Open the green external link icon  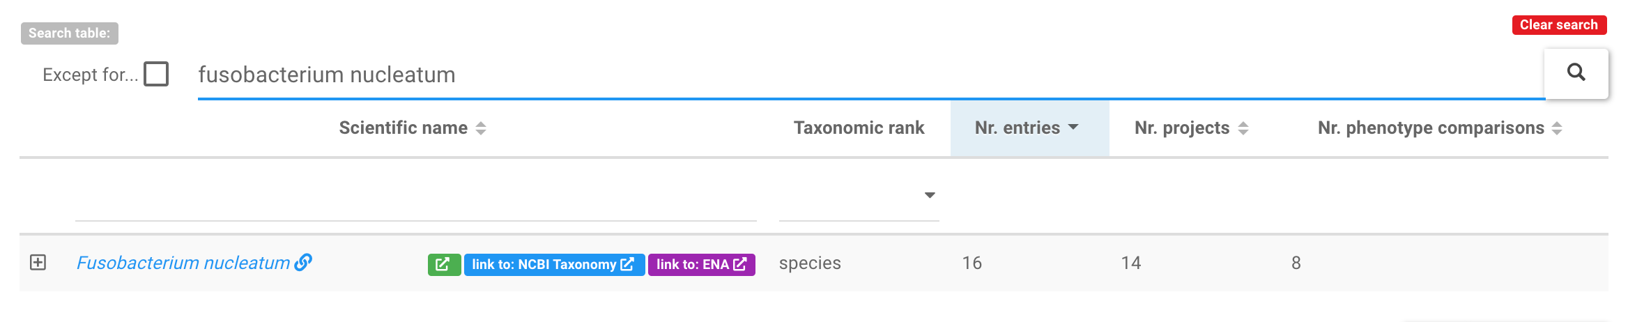click(x=443, y=265)
